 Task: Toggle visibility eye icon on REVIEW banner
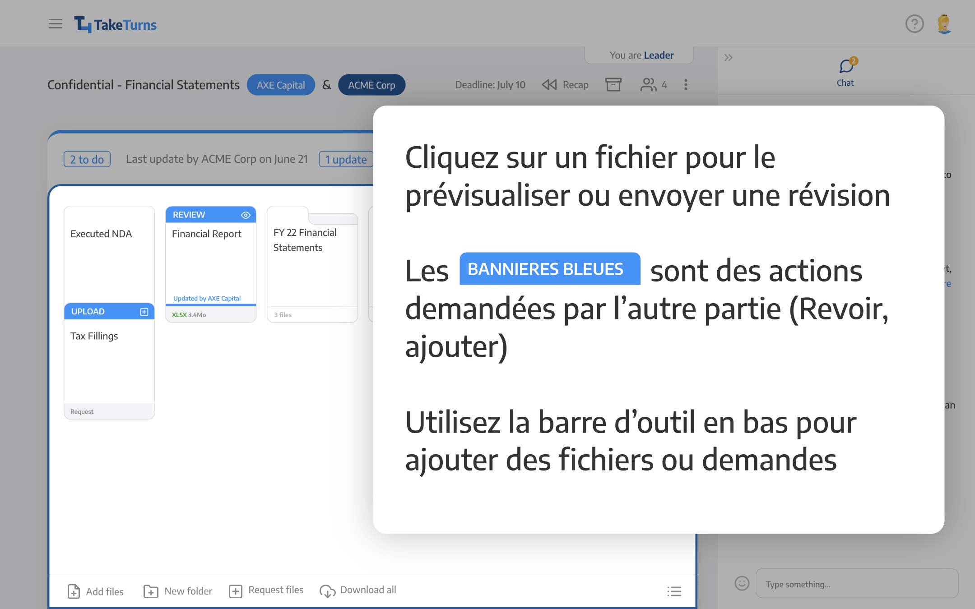[x=246, y=215]
